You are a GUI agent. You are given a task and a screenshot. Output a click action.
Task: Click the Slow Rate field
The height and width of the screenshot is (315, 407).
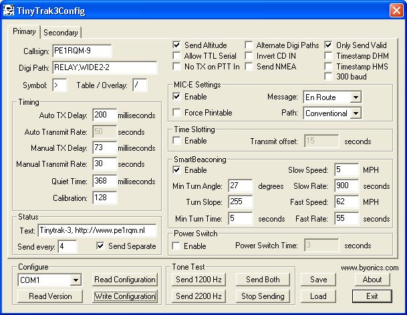pyautogui.click(x=347, y=186)
